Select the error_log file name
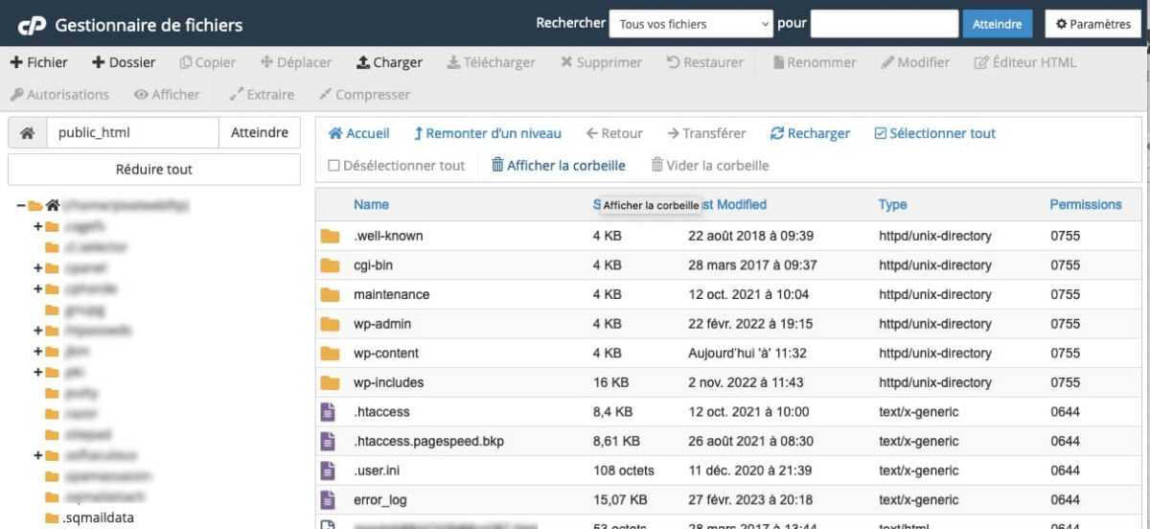 [x=379, y=499]
